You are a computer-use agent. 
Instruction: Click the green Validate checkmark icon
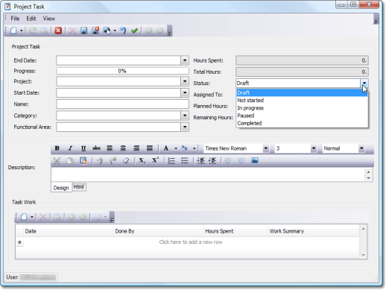[x=134, y=31]
